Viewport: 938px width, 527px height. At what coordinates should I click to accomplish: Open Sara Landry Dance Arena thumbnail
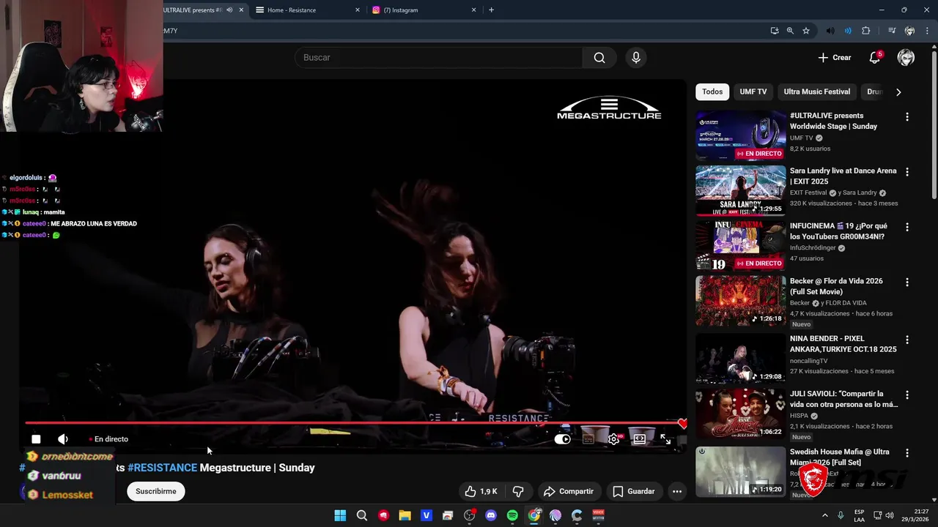point(740,190)
